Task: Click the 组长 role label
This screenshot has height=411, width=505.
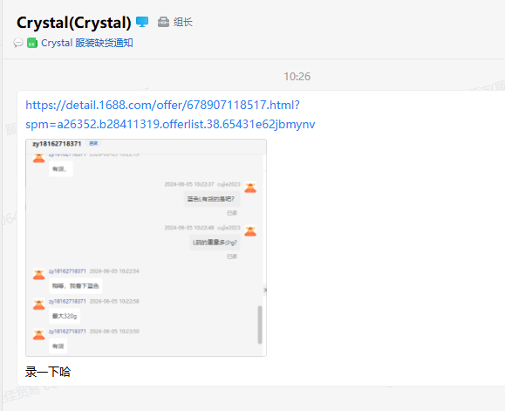Action: point(183,22)
